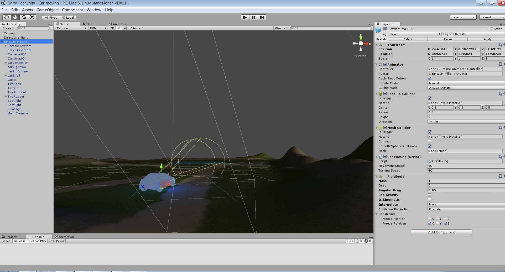
Task: Open Mesh Collider help icon
Action: coord(500,127)
